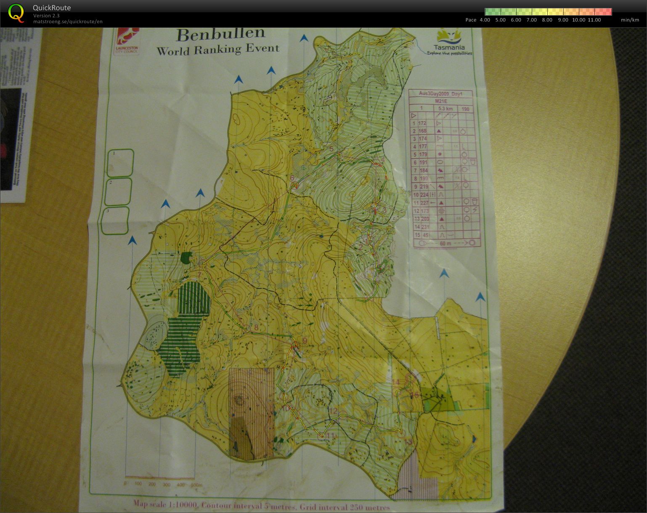
Task: Click the Benbullen map title
Action: pyautogui.click(x=221, y=35)
